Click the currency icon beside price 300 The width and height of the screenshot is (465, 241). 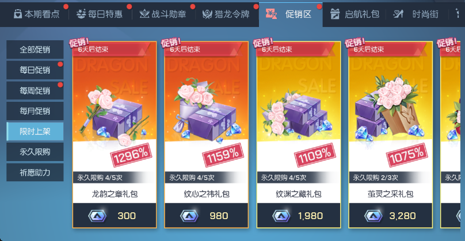(x=97, y=216)
